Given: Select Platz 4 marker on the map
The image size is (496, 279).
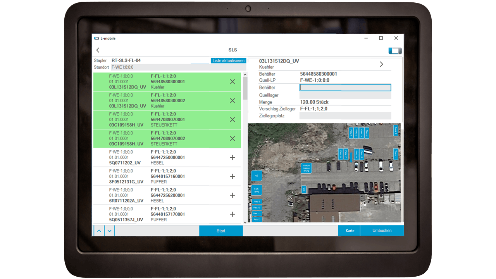Looking at the screenshot, I should [367, 133].
